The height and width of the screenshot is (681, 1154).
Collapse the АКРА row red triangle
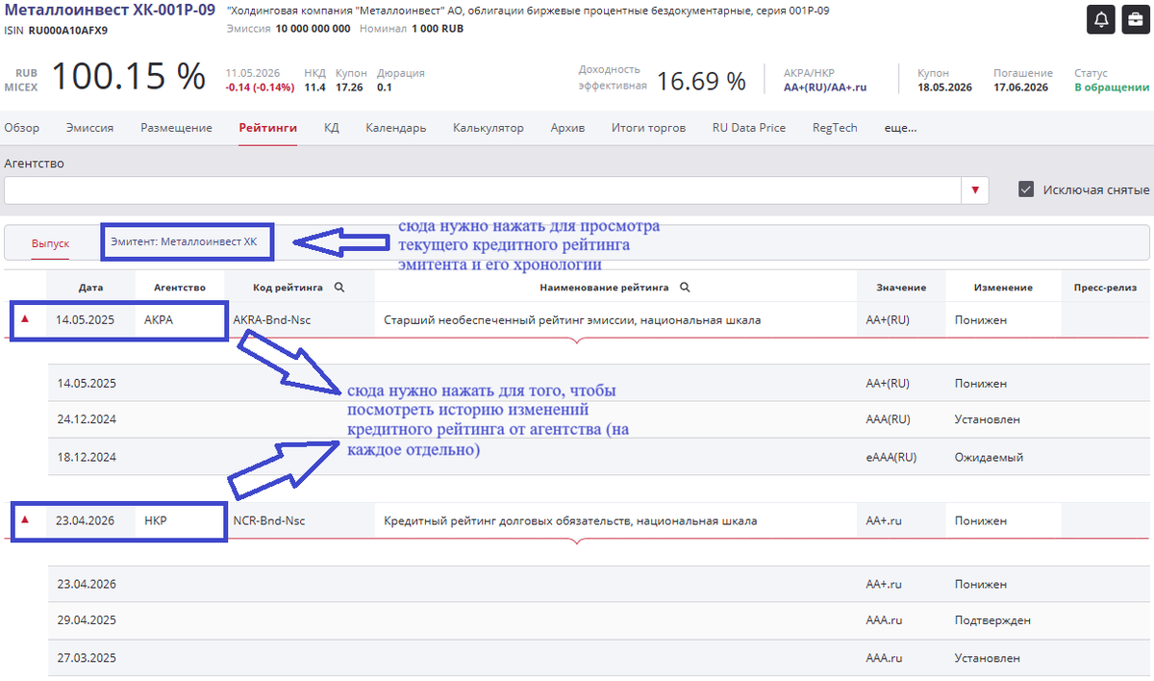(25, 319)
